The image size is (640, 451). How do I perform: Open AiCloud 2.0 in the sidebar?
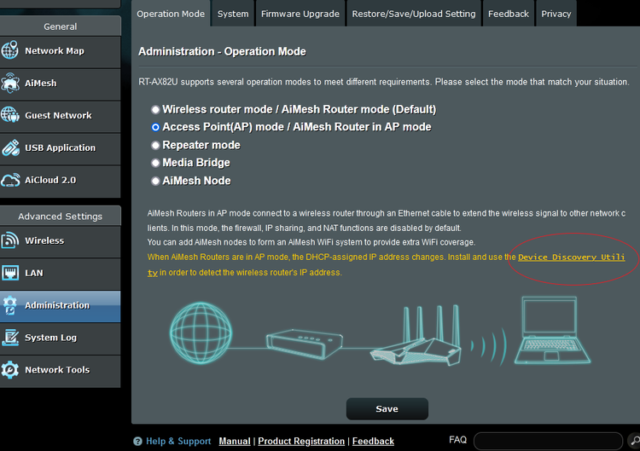(x=60, y=181)
